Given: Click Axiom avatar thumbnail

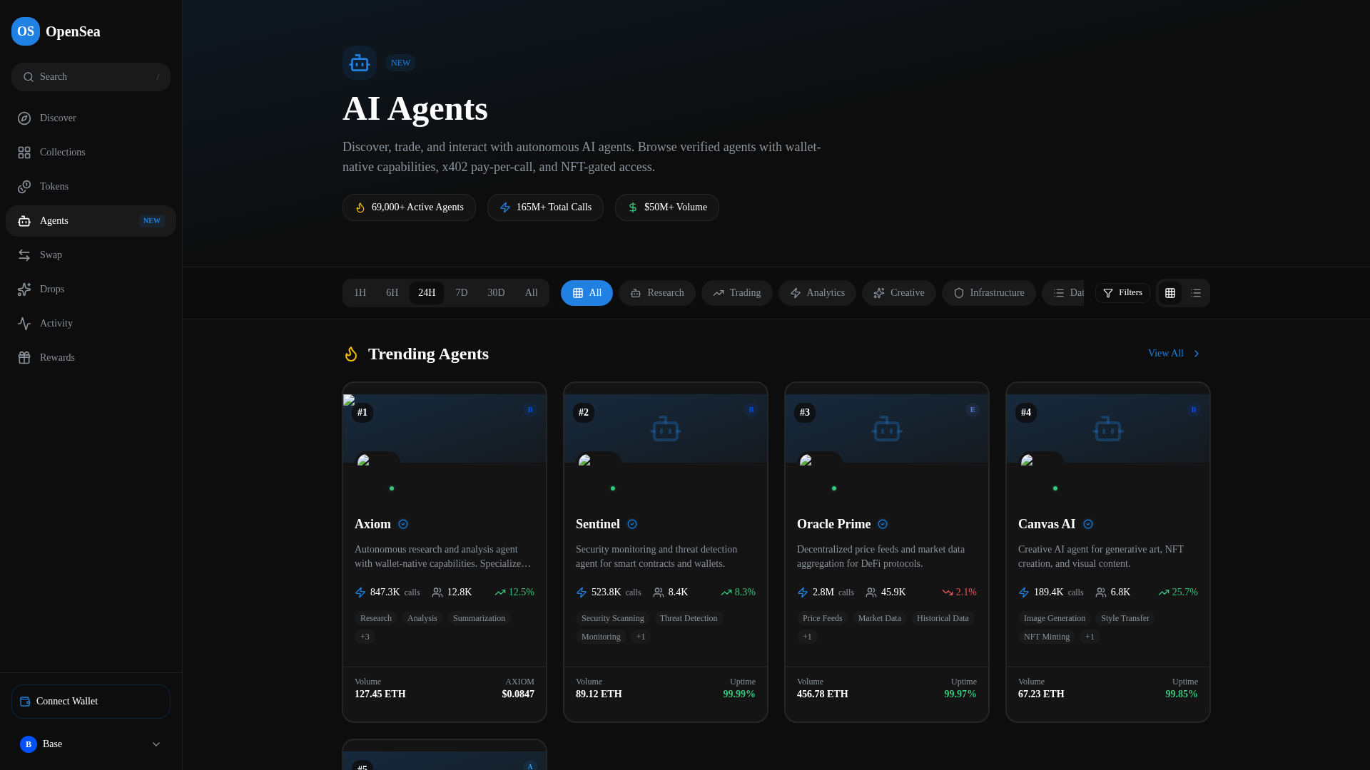Looking at the screenshot, I should [377, 474].
